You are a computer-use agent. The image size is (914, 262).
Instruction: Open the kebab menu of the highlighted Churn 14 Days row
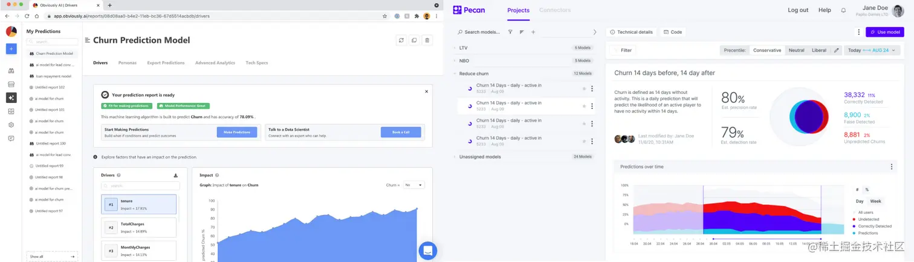pos(591,106)
